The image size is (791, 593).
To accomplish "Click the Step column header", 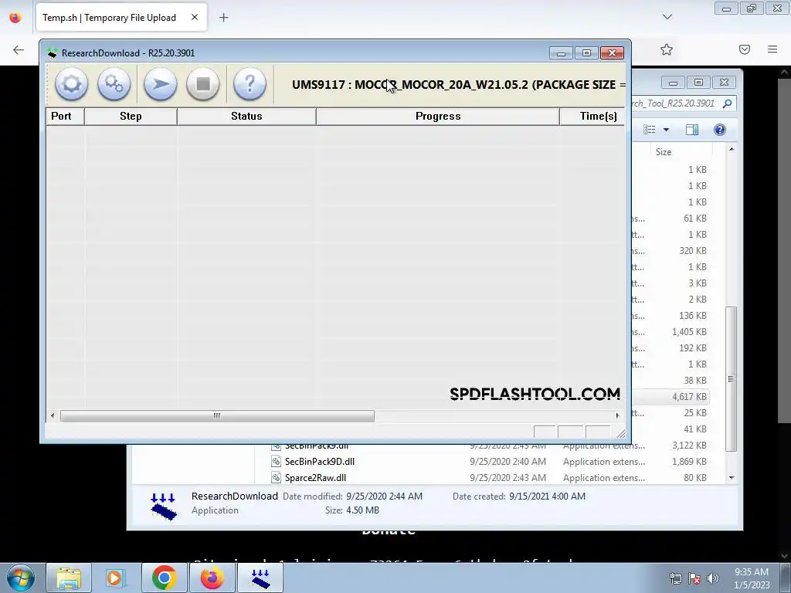I will pos(131,116).
